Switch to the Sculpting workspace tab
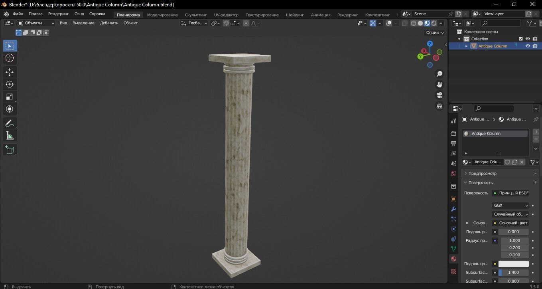 [196, 15]
